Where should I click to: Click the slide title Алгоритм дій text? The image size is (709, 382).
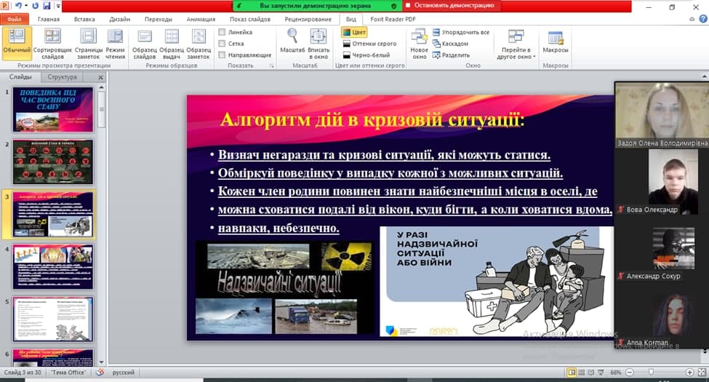(x=372, y=119)
